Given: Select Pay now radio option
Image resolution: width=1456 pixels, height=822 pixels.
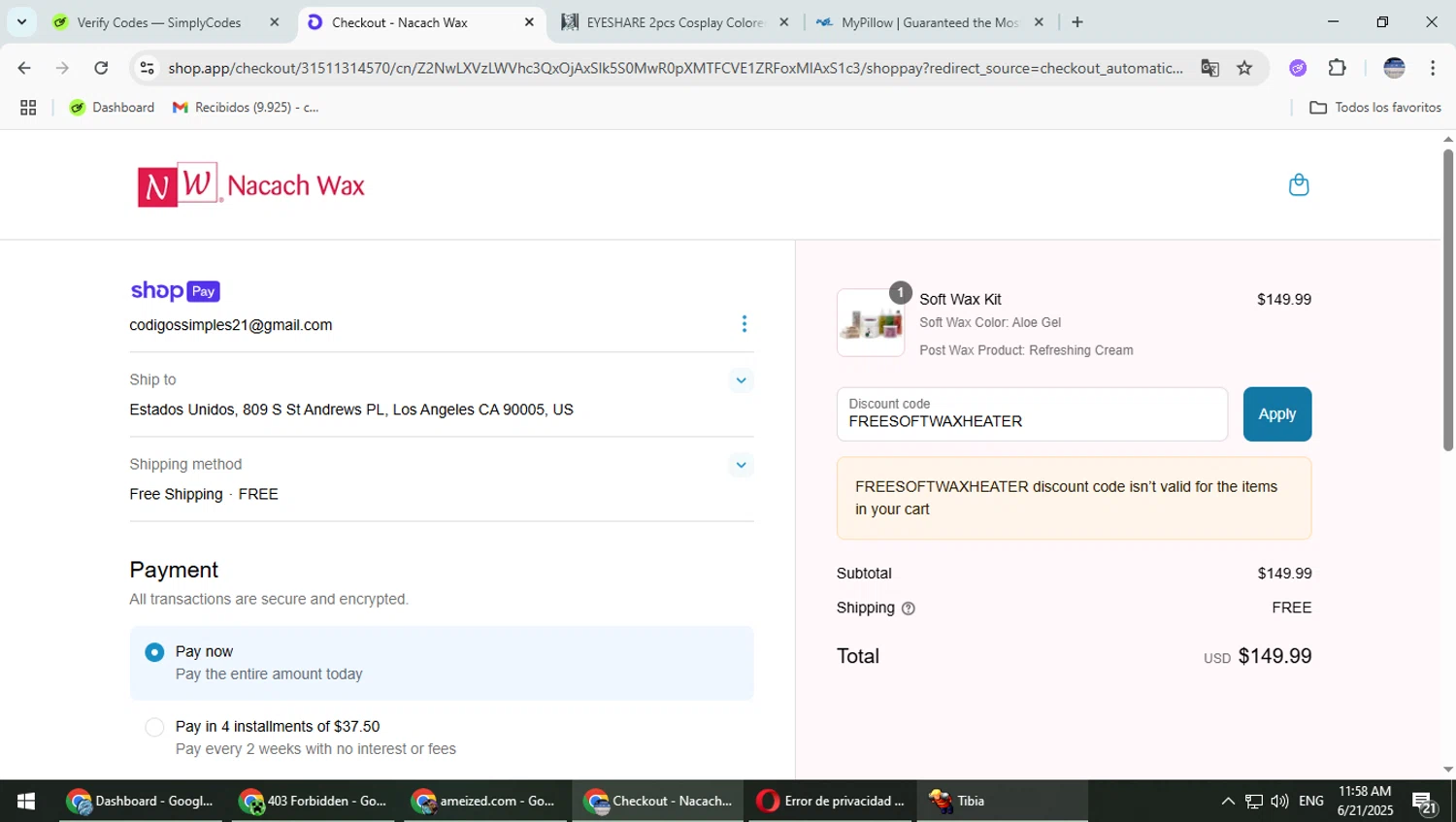Looking at the screenshot, I should click(154, 652).
